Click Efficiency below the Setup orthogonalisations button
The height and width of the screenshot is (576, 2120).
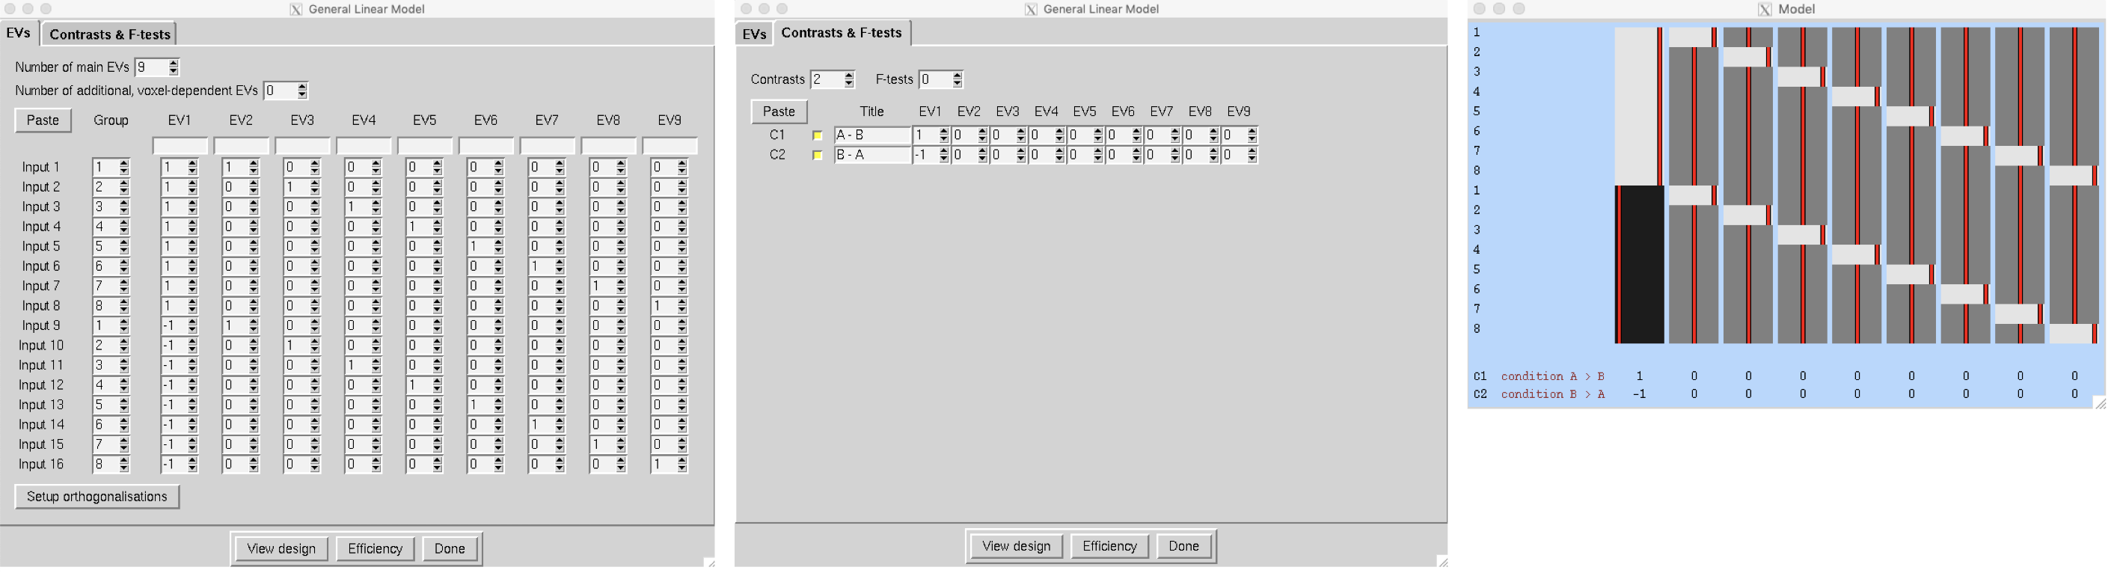click(x=375, y=549)
